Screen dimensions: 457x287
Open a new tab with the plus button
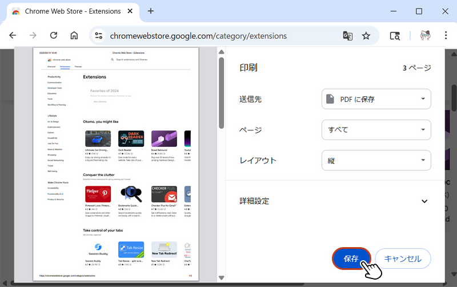[151, 11]
